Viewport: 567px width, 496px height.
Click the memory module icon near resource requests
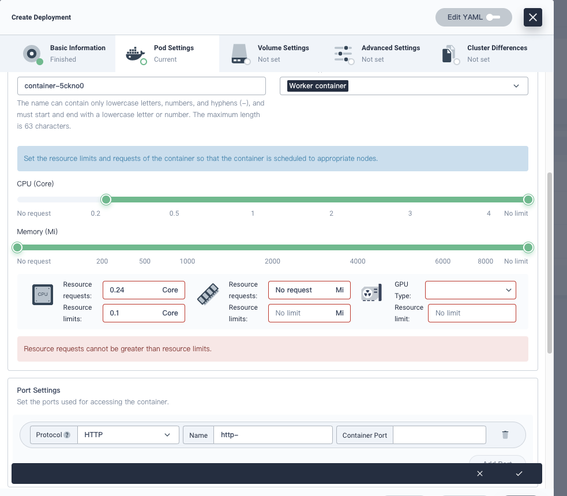coord(208,294)
